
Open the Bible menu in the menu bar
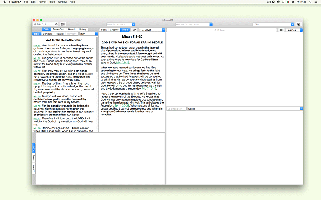coord(52,2)
